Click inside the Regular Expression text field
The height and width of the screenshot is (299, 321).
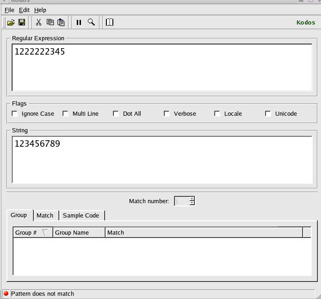(x=162, y=67)
